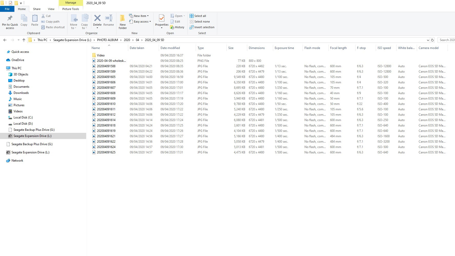Screen dimensions: 455x256
Task: Open the Copy to menu
Action: 85,22
